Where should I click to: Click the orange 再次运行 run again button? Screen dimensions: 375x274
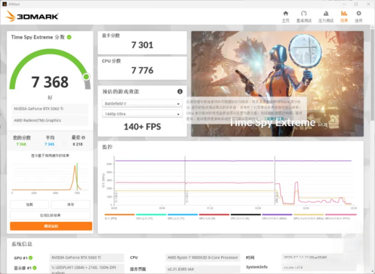pos(51,226)
